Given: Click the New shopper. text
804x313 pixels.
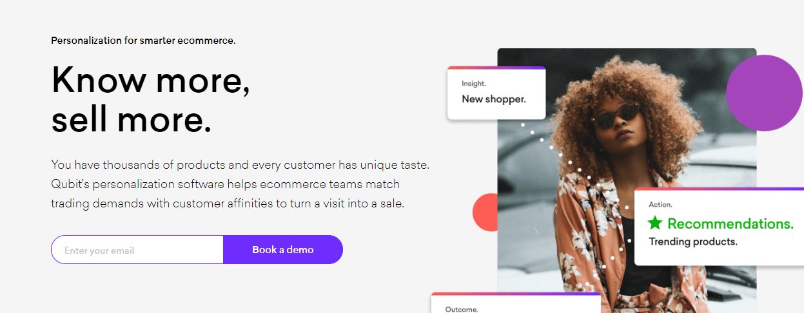Looking at the screenshot, I should click(494, 99).
